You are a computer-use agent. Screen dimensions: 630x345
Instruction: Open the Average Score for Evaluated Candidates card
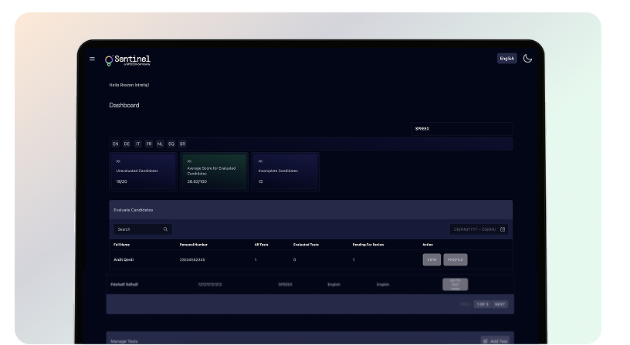[x=214, y=171]
